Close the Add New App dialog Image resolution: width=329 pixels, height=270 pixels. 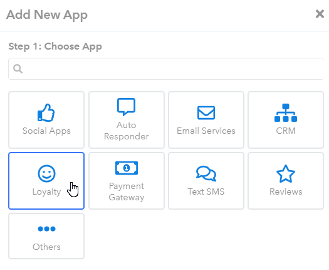pos(320,14)
